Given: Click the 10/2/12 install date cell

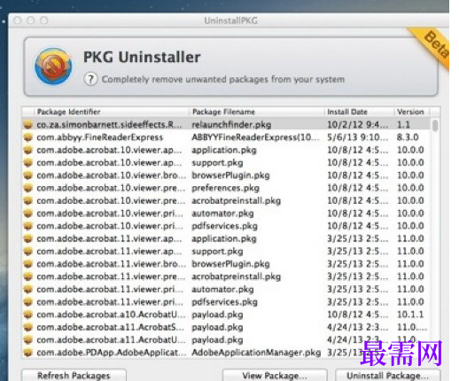Looking at the screenshot, I should [358, 125].
